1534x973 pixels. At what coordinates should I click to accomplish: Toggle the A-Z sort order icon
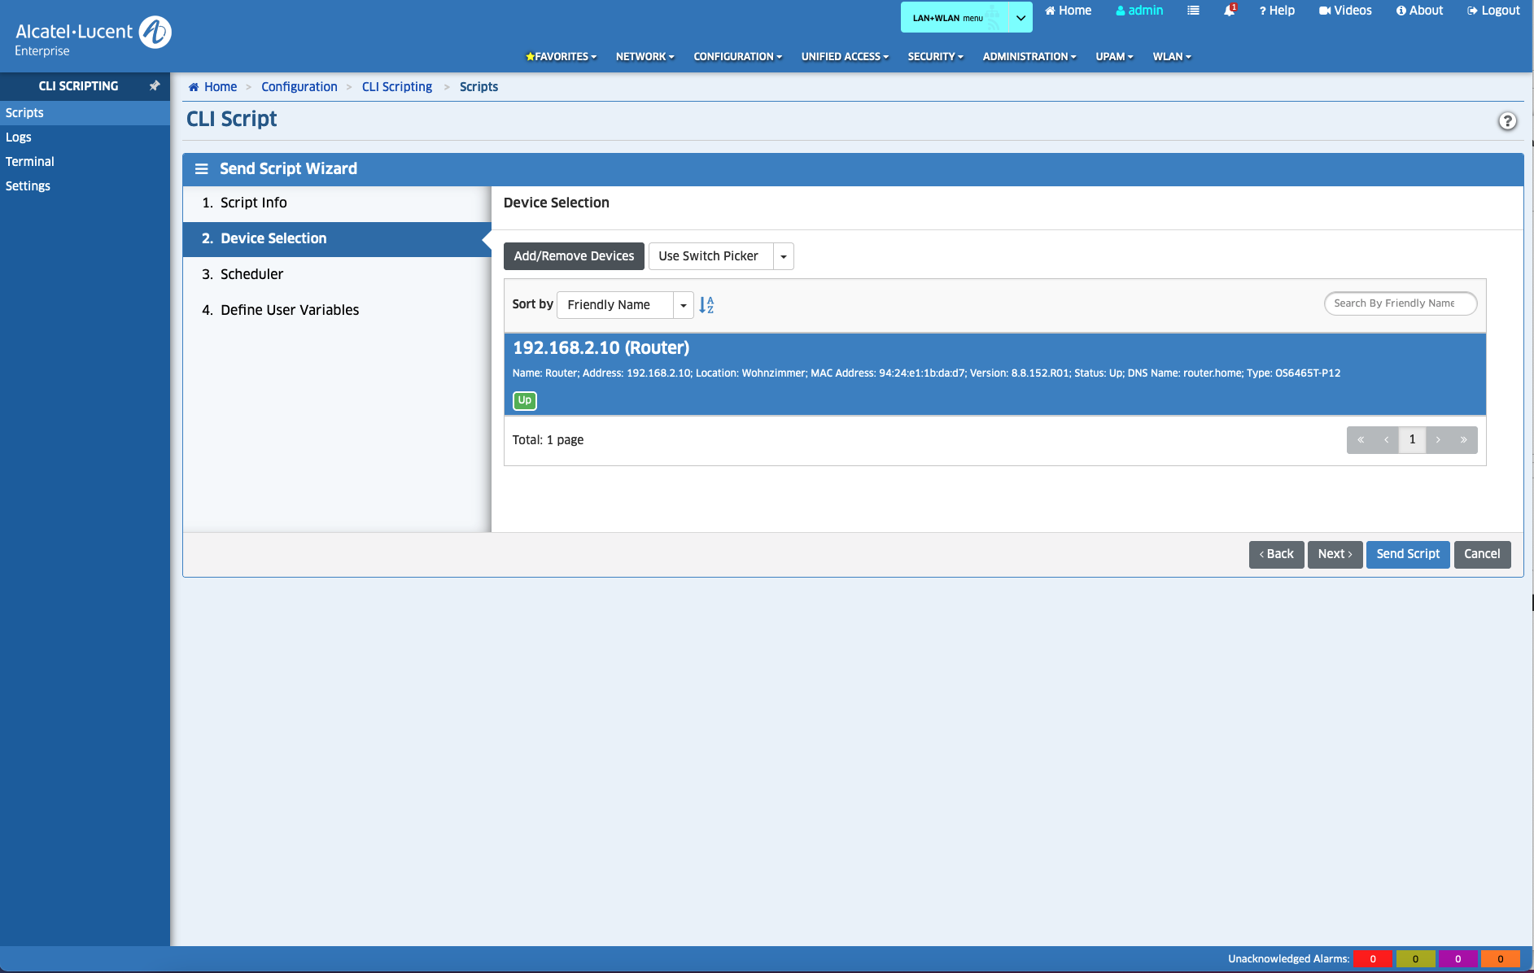click(x=706, y=305)
